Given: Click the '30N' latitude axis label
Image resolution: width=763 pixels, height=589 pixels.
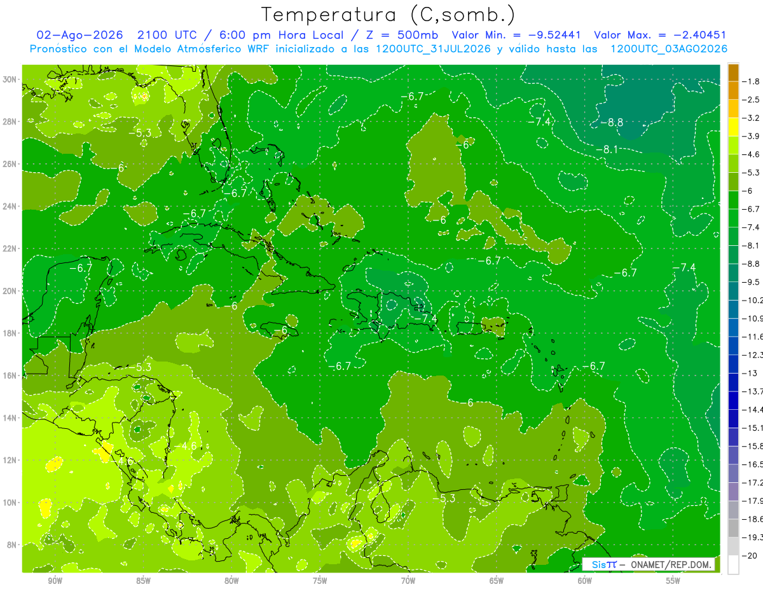Looking at the screenshot, I should click(x=10, y=79).
